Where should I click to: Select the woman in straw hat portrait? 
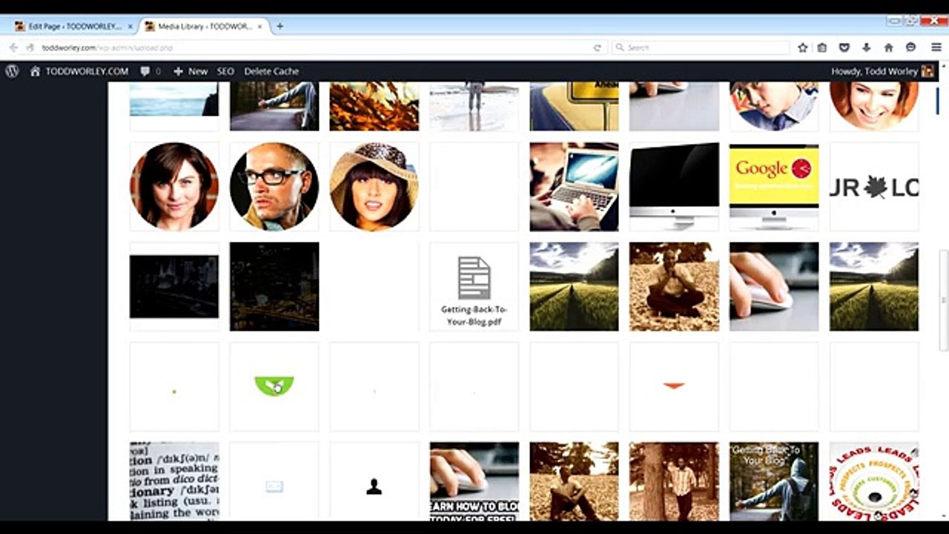coord(374,187)
